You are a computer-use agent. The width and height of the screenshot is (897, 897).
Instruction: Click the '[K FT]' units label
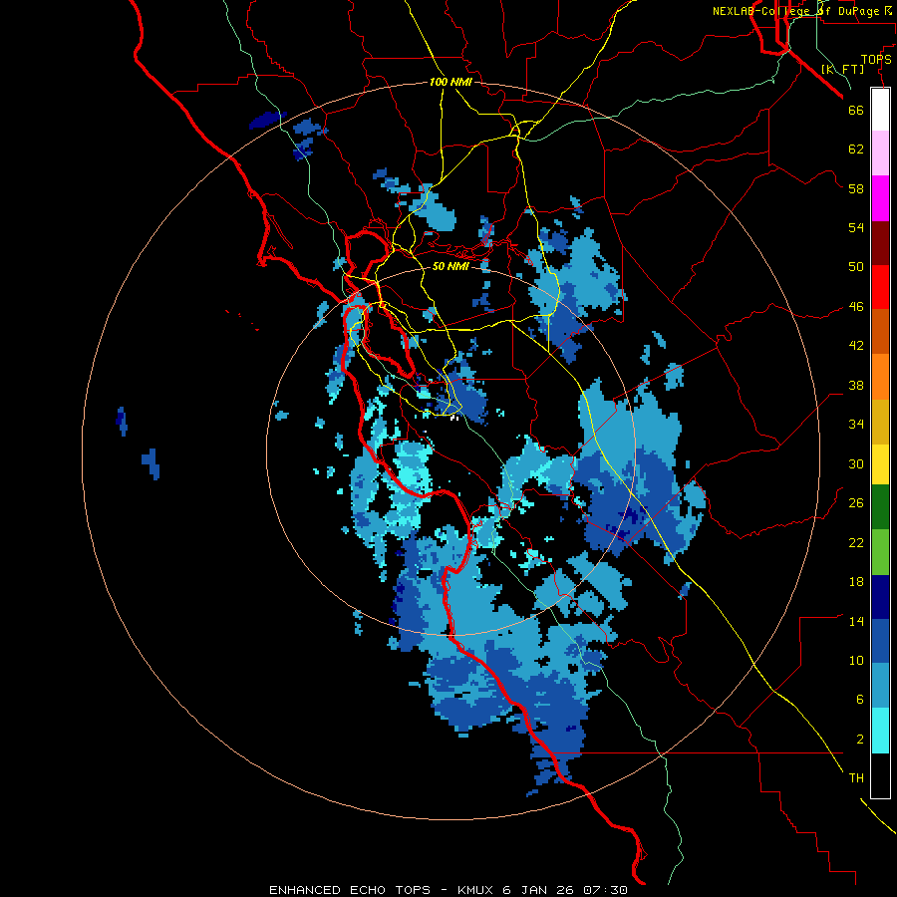pyautogui.click(x=842, y=69)
